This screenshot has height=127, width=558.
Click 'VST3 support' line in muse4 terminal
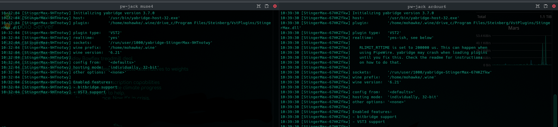click(92, 92)
